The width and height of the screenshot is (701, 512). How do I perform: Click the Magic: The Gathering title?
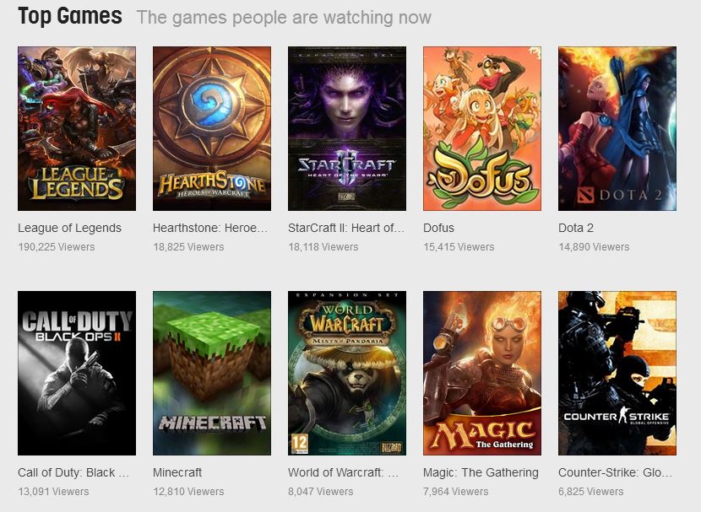pos(481,472)
